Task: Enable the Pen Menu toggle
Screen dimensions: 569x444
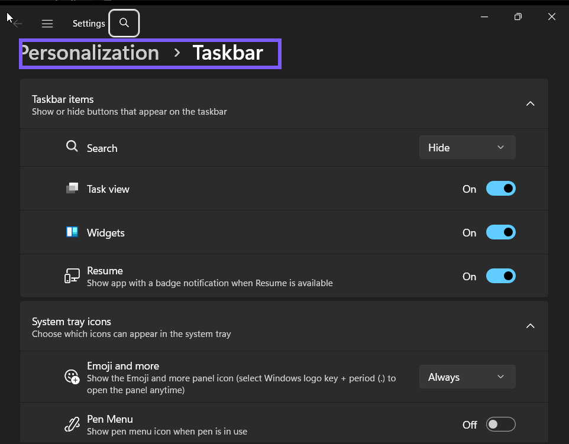Action: point(501,424)
